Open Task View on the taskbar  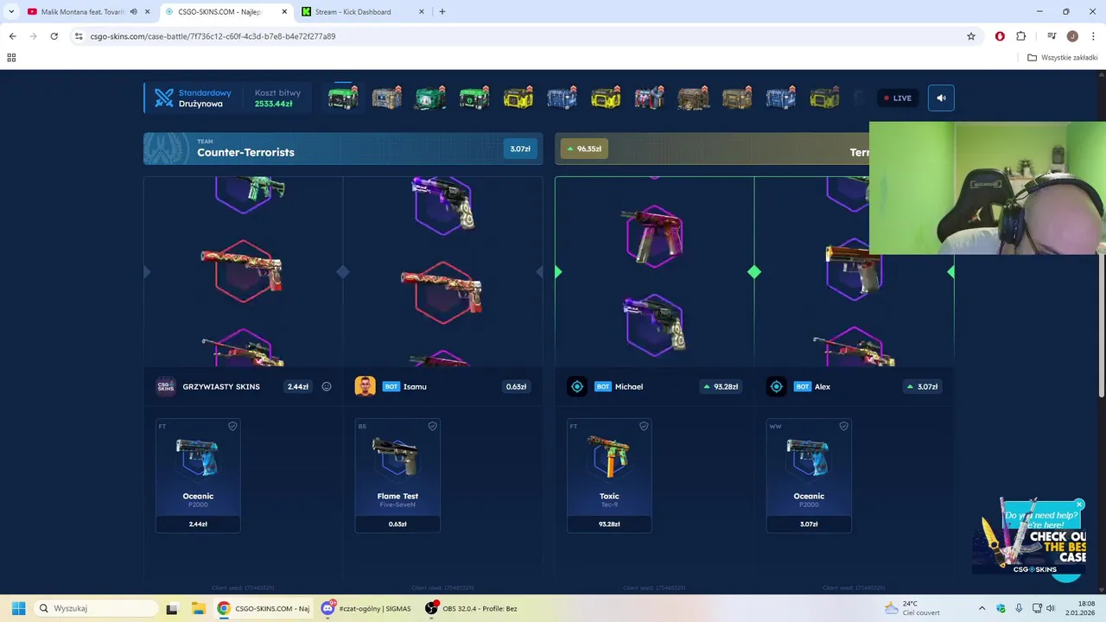coord(172,608)
